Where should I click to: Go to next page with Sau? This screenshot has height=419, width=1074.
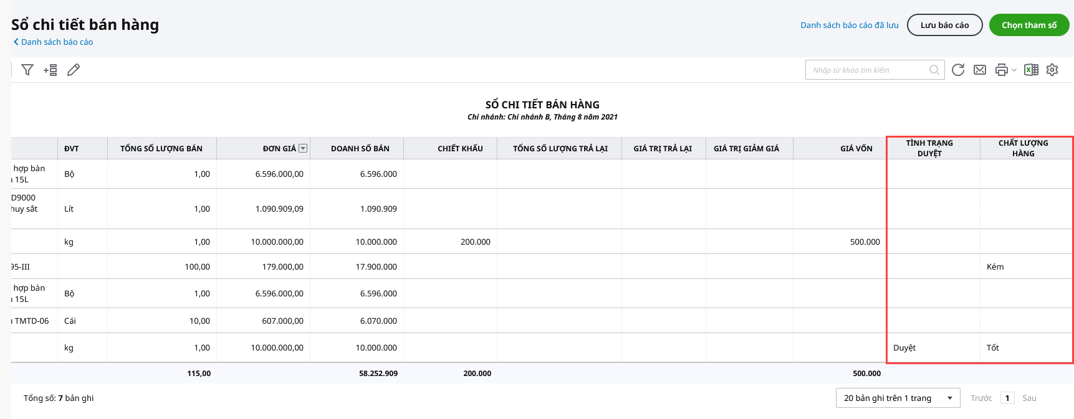pos(1029,398)
